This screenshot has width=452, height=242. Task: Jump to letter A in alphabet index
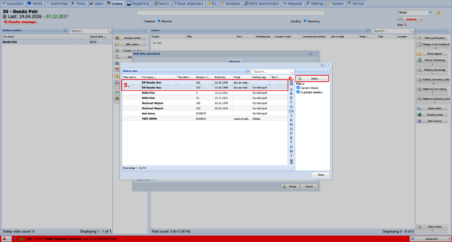coord(291,89)
